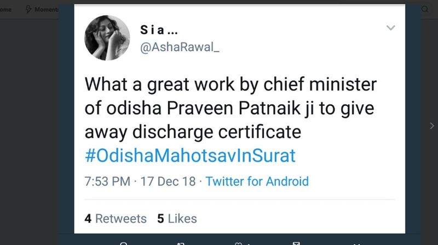The height and width of the screenshot is (245, 438).
Task: Click the Twitter for Android link
Action: 257,182
